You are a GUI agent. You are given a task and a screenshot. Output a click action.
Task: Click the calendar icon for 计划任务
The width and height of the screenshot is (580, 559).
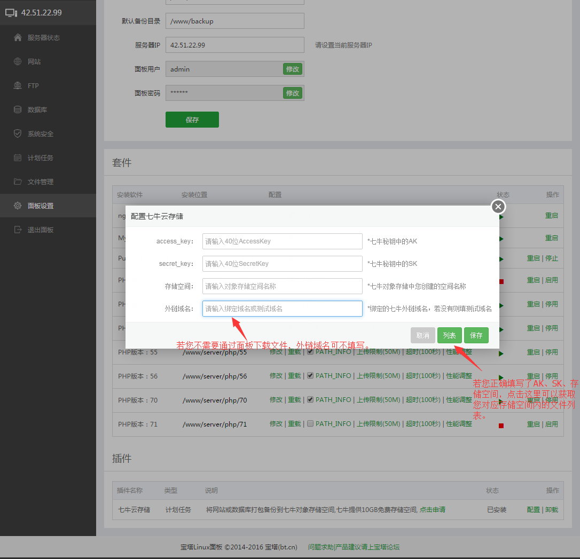pyautogui.click(x=18, y=158)
